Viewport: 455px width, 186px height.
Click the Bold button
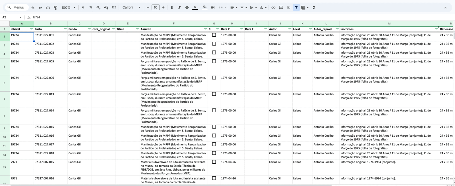(171, 8)
